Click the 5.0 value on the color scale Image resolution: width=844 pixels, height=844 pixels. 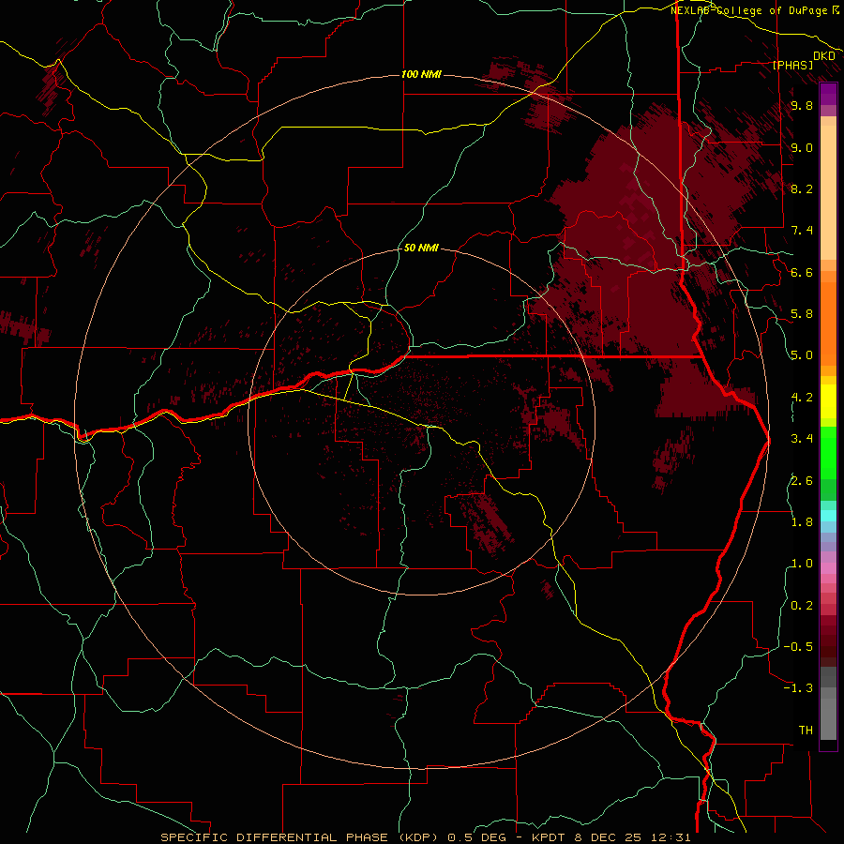tap(802, 355)
